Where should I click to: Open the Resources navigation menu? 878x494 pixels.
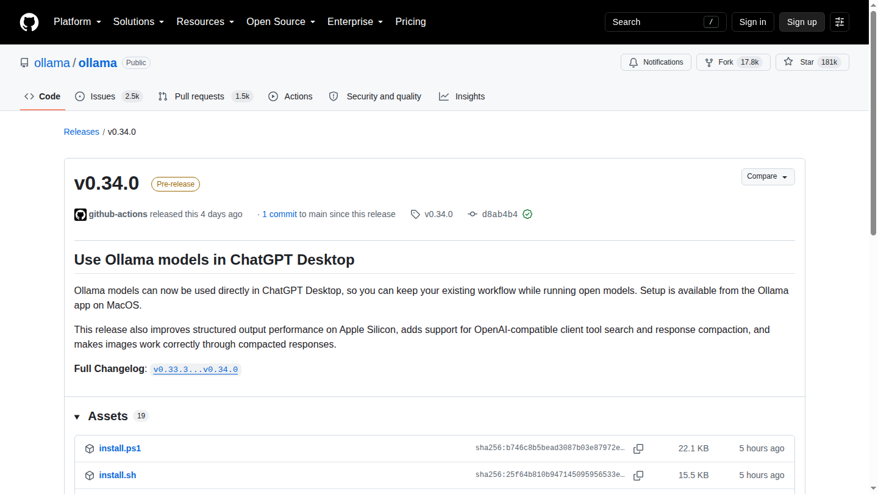[x=205, y=21]
